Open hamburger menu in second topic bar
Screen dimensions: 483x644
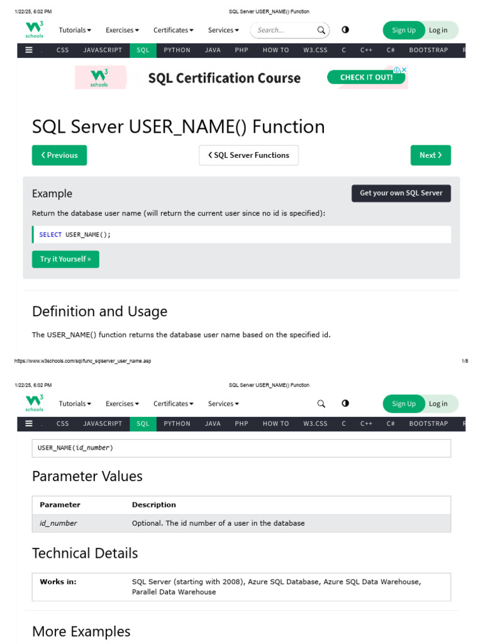29,424
